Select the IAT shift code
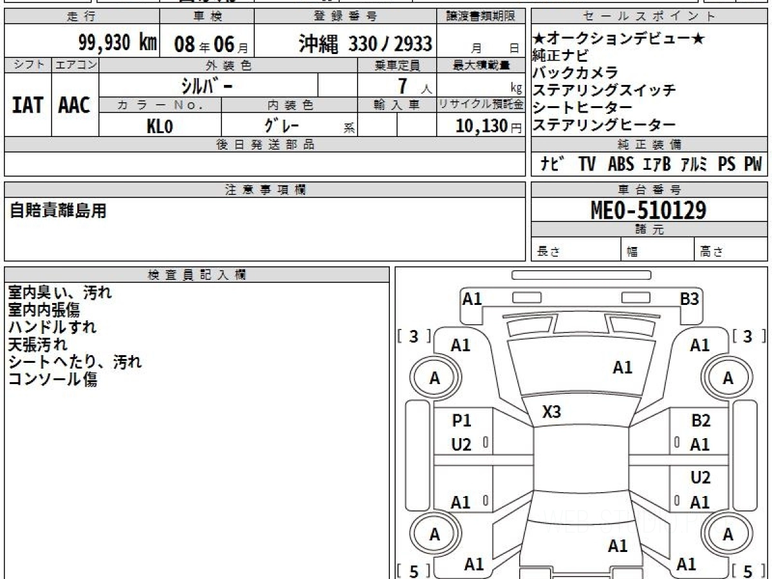The height and width of the screenshot is (579, 772). click(x=28, y=104)
